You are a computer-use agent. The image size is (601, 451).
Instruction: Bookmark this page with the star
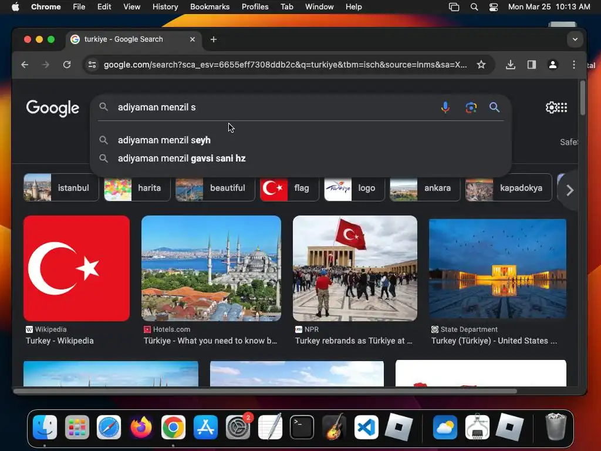[x=481, y=65]
